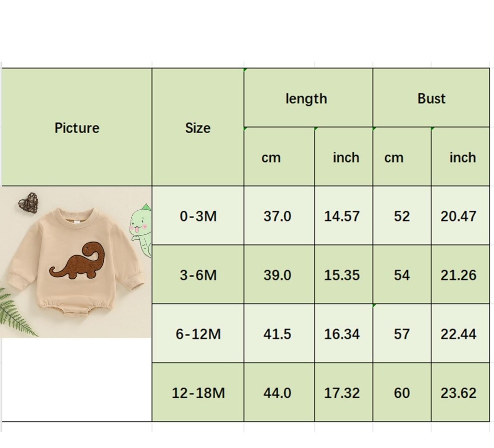Click the green cartoon dinosaur sticker
Image resolution: width=494 pixels, height=448 pixels.
pyautogui.click(x=141, y=227)
